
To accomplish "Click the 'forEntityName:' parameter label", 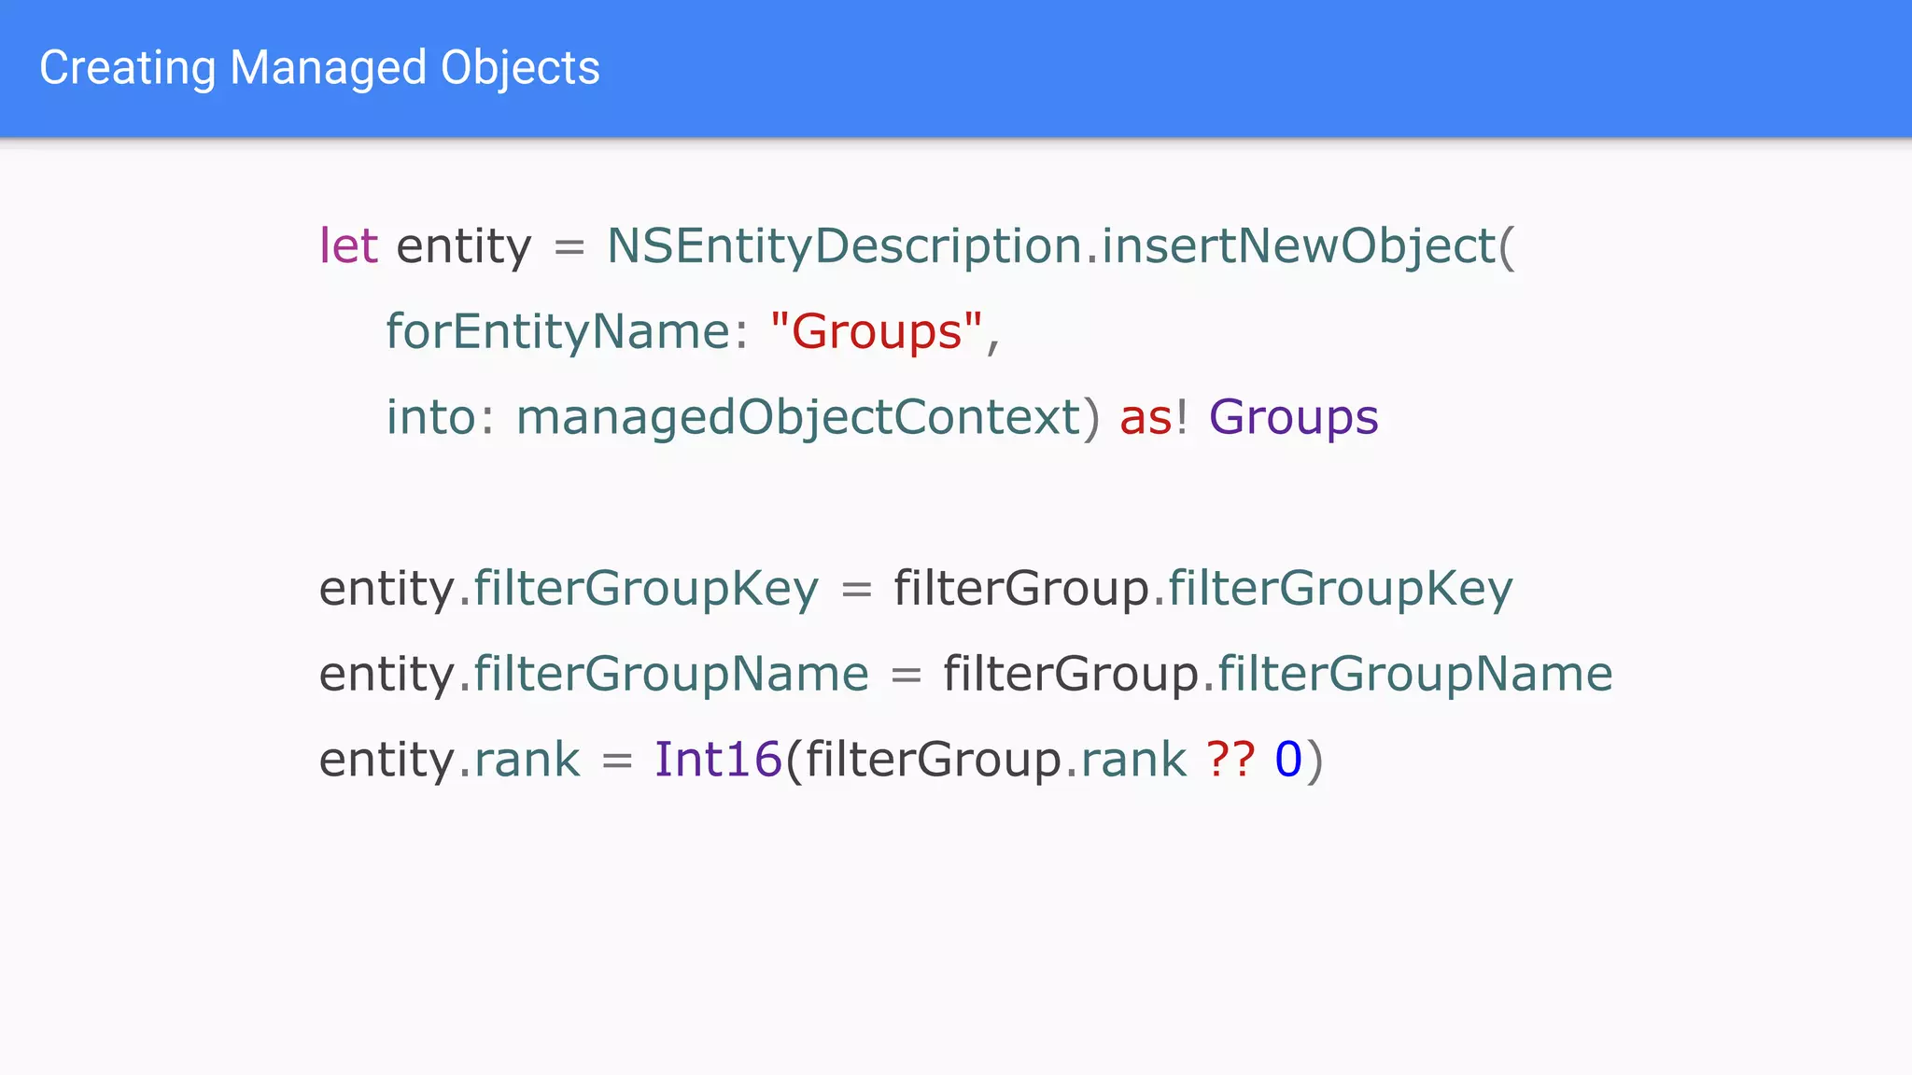I will pyautogui.click(x=566, y=332).
